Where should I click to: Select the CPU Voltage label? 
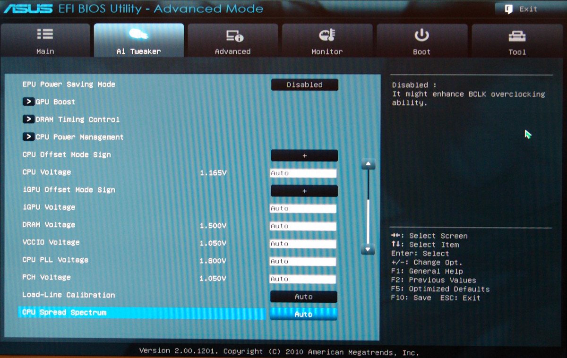tap(47, 172)
